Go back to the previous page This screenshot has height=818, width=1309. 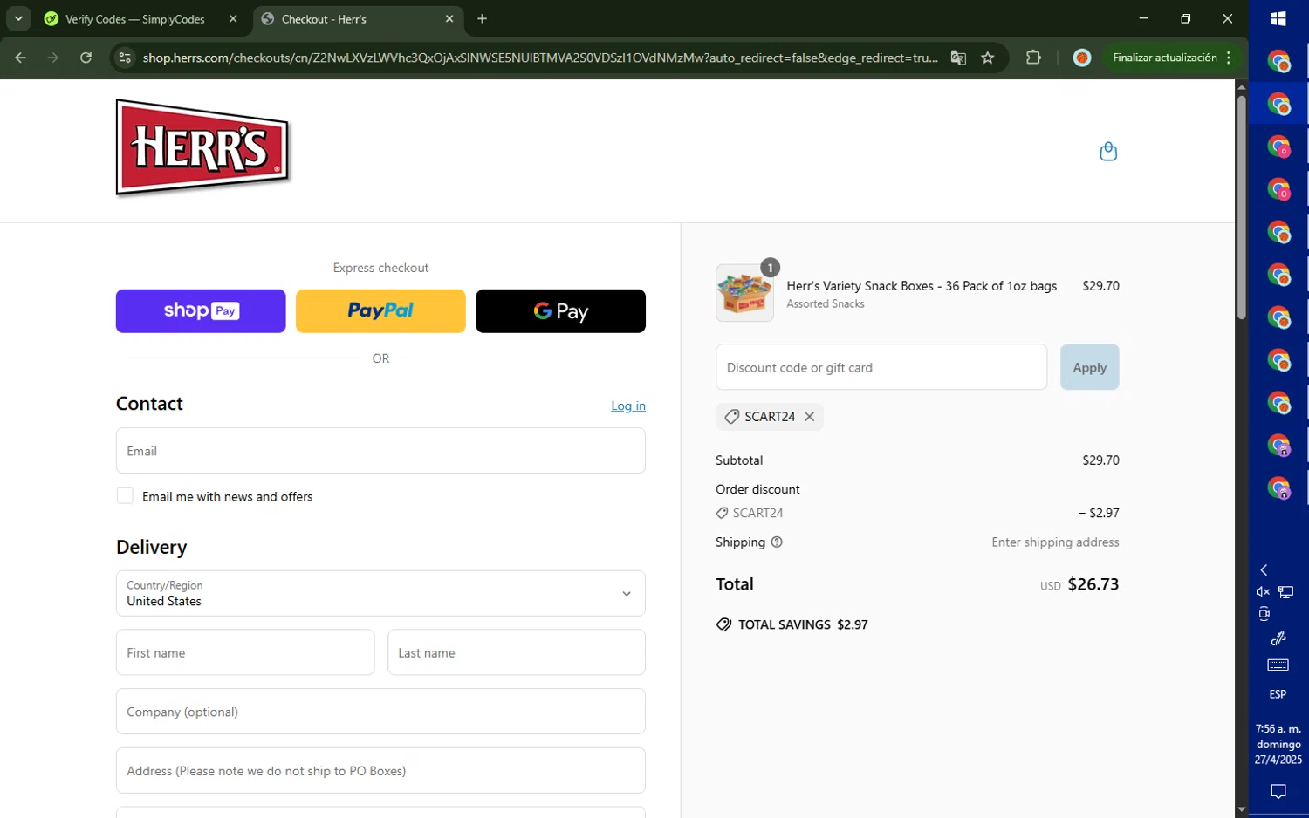(21, 58)
